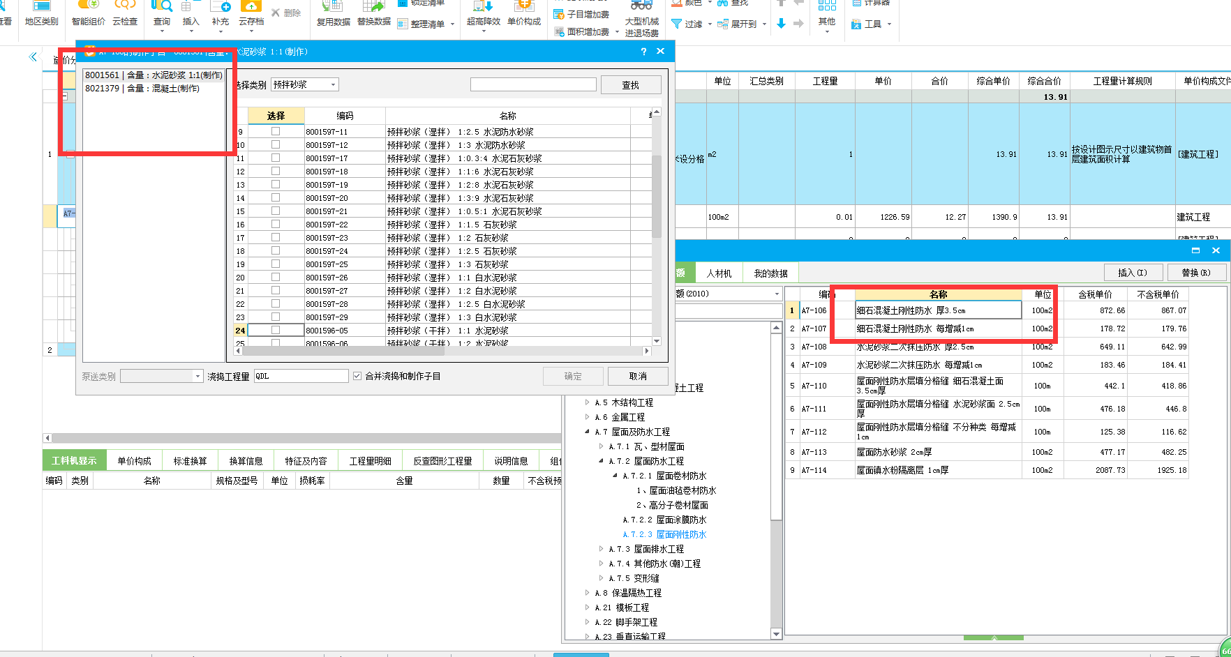The width and height of the screenshot is (1231, 657).
Task: Click the help question mark in dialog
Action: (x=643, y=52)
